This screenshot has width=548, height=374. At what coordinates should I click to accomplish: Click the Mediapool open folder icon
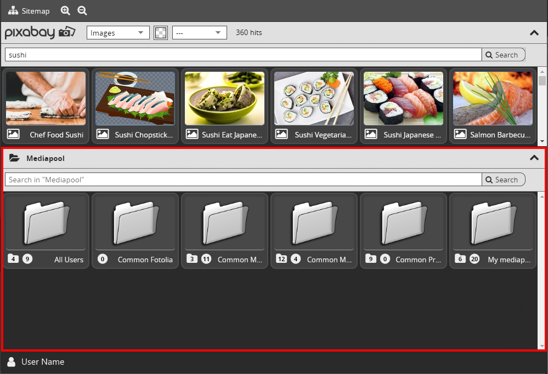14,158
